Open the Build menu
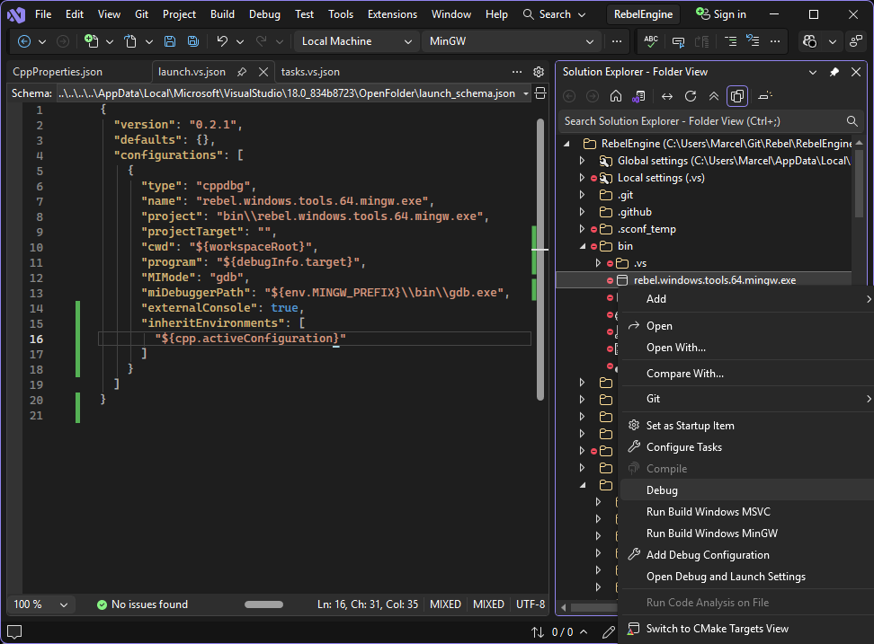 [x=222, y=14]
